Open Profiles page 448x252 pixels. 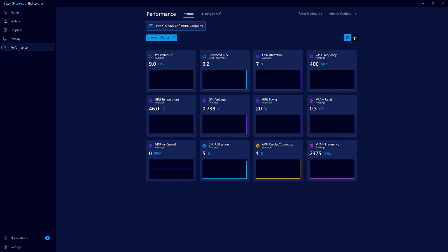click(x=28, y=21)
